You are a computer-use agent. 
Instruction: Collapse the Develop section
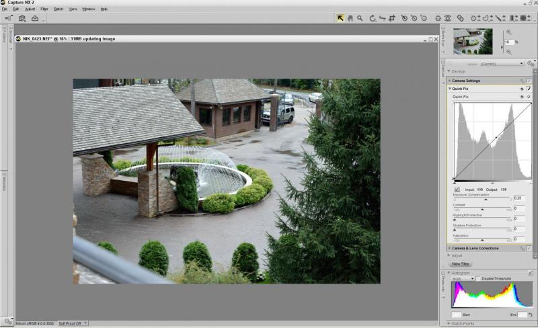(449, 71)
